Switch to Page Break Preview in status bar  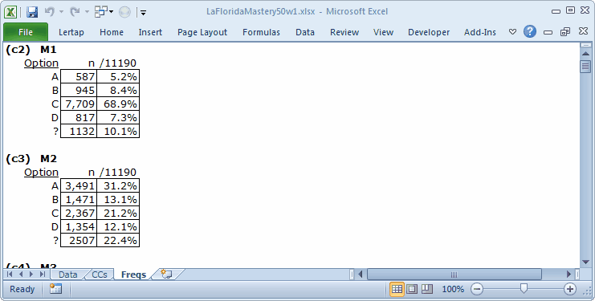[x=427, y=289]
